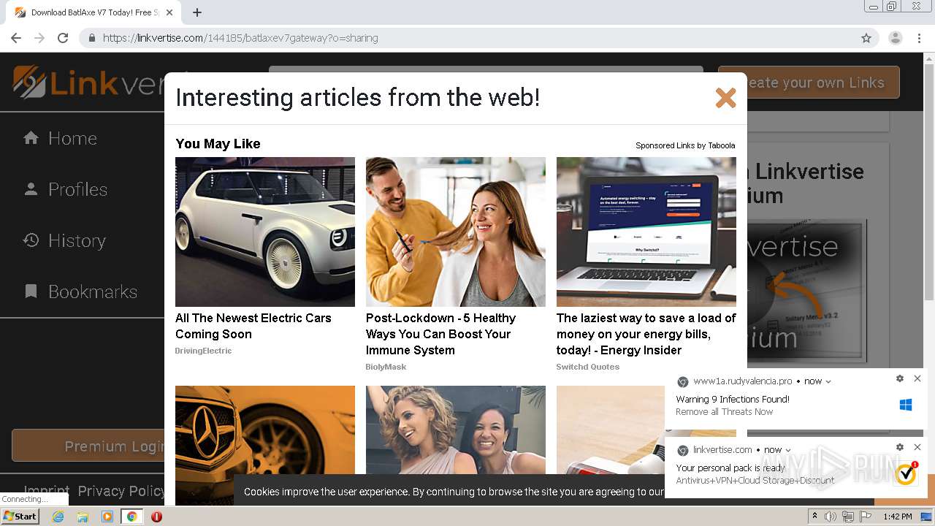Viewport: 935px width, 526px height.
Task: Open Post-Lockdown 5 Healthy Ways headline
Action: pyautogui.click(x=440, y=334)
